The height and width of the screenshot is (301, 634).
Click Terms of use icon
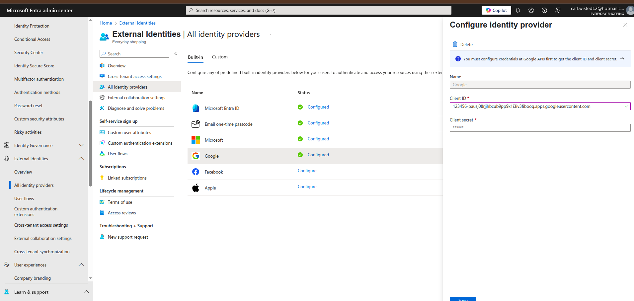(102, 202)
